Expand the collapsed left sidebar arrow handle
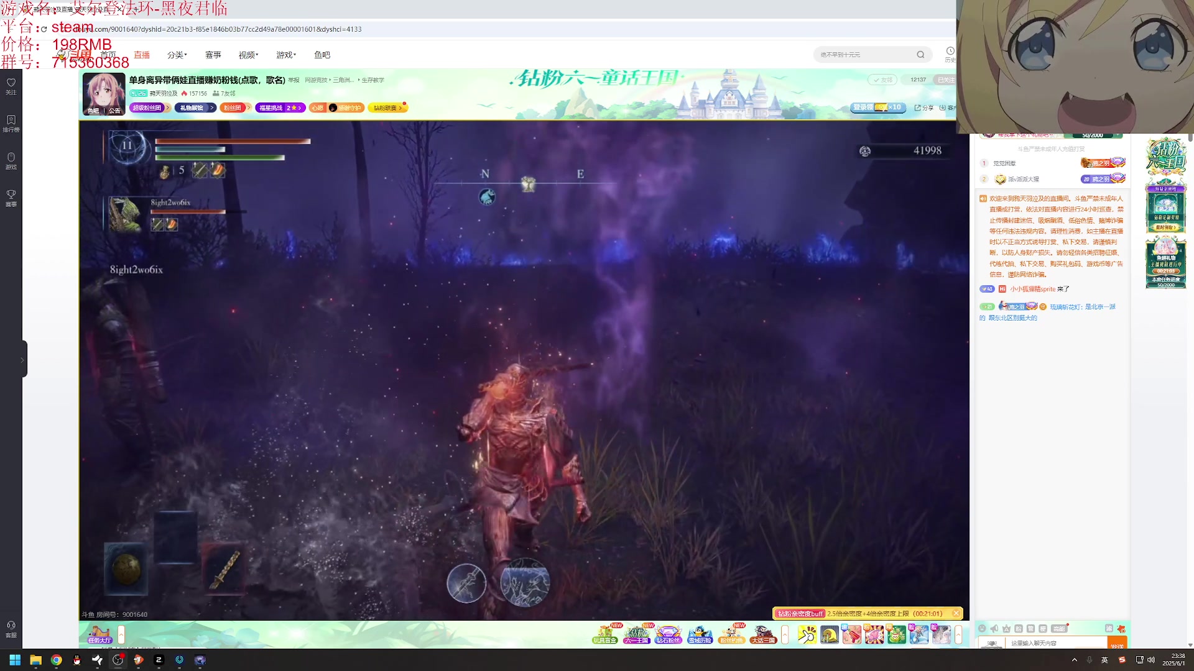Image resolution: width=1194 pixels, height=671 pixels. [23, 360]
